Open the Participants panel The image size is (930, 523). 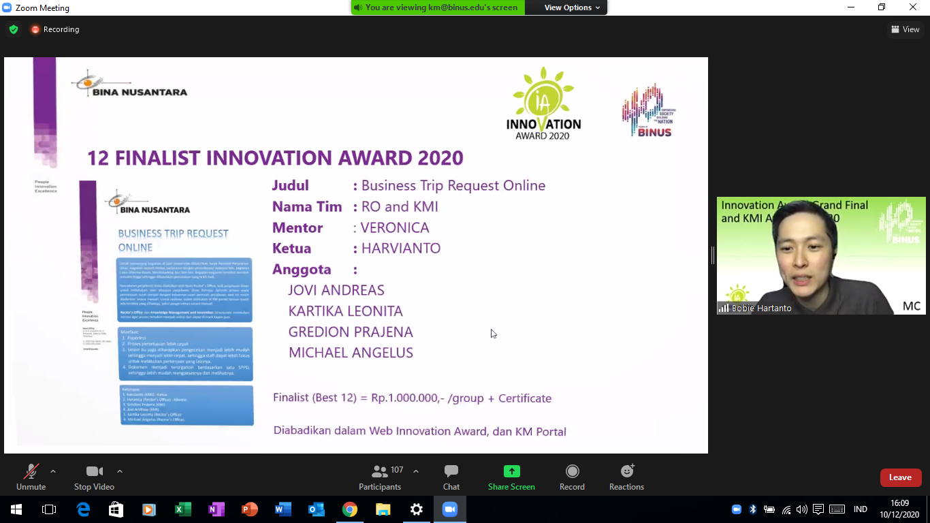(381, 477)
